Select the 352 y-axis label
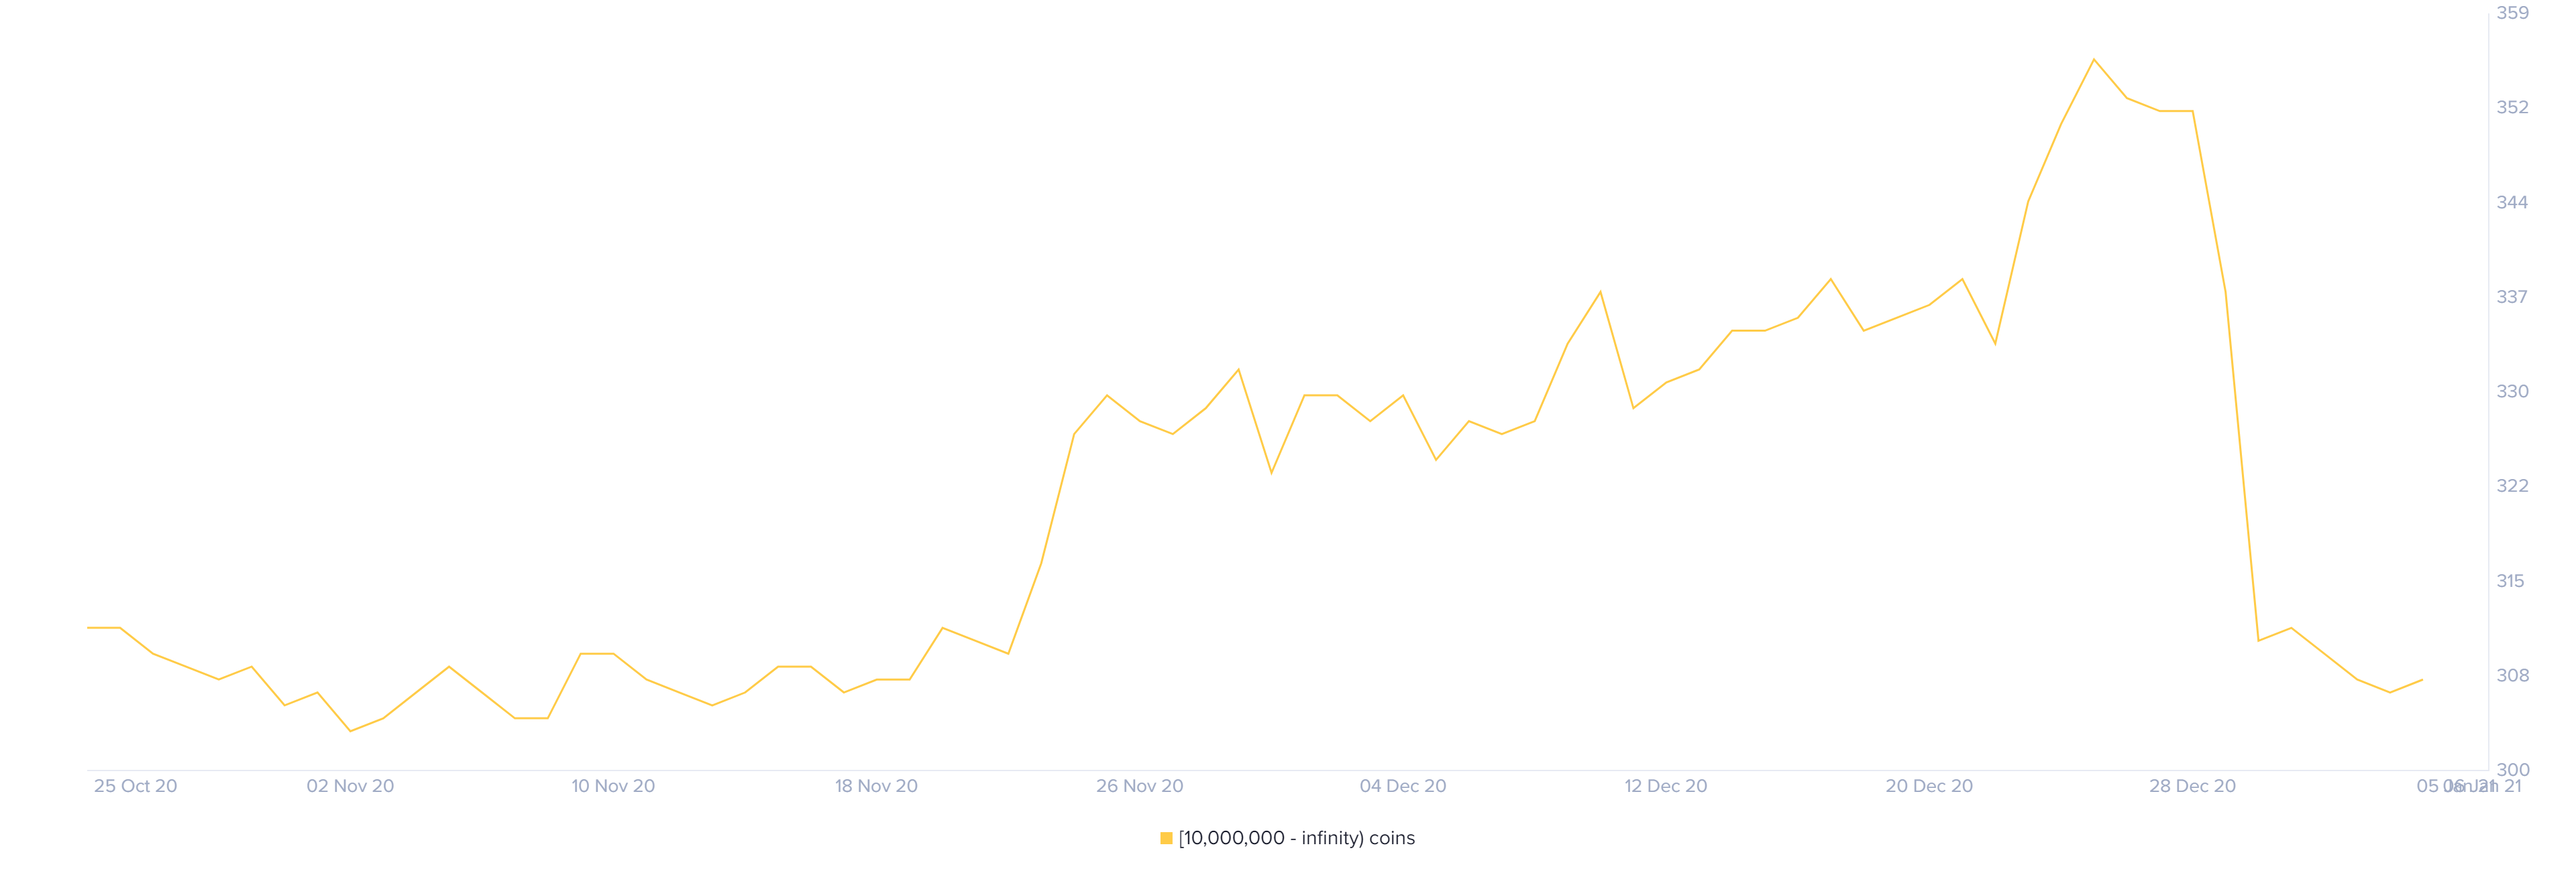Screen dimensions: 2576x871 click(x=2513, y=107)
